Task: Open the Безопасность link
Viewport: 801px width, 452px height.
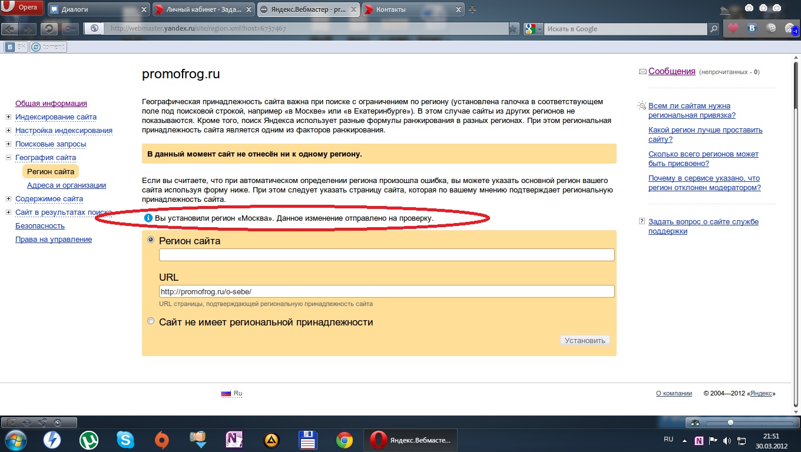Action: click(x=40, y=226)
